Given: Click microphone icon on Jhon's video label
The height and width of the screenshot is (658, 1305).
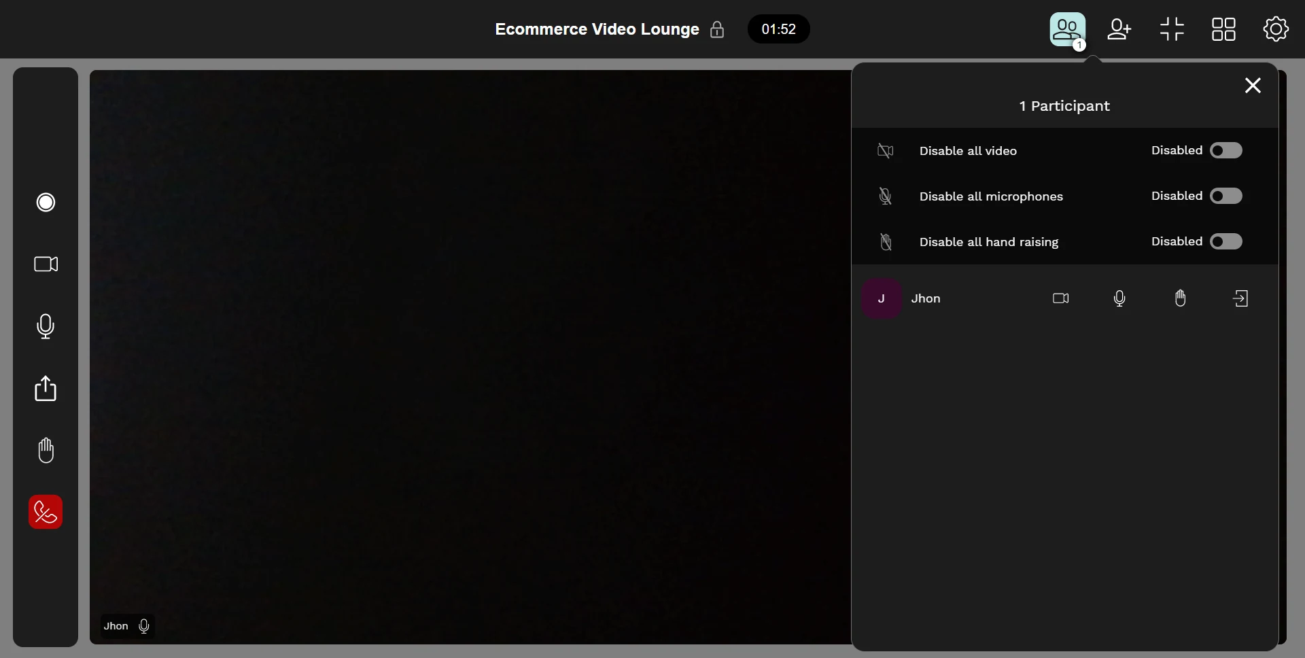Looking at the screenshot, I should tap(144, 627).
